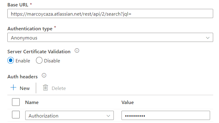Click the Name column header
This screenshot has height=123, width=219.
pos(32,102)
